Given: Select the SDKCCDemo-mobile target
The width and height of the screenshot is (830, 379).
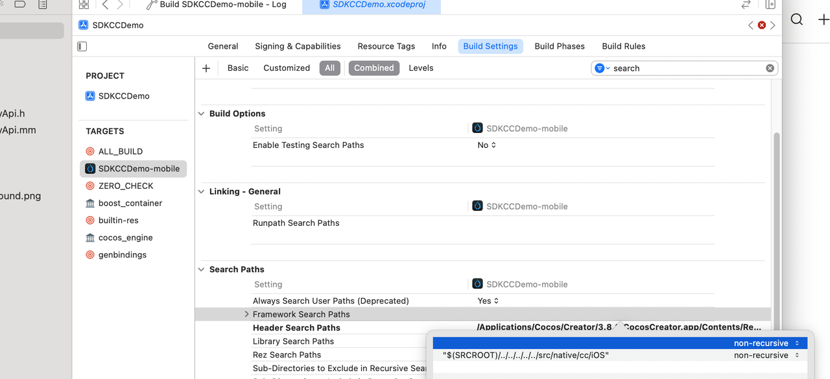Looking at the screenshot, I should (x=134, y=169).
